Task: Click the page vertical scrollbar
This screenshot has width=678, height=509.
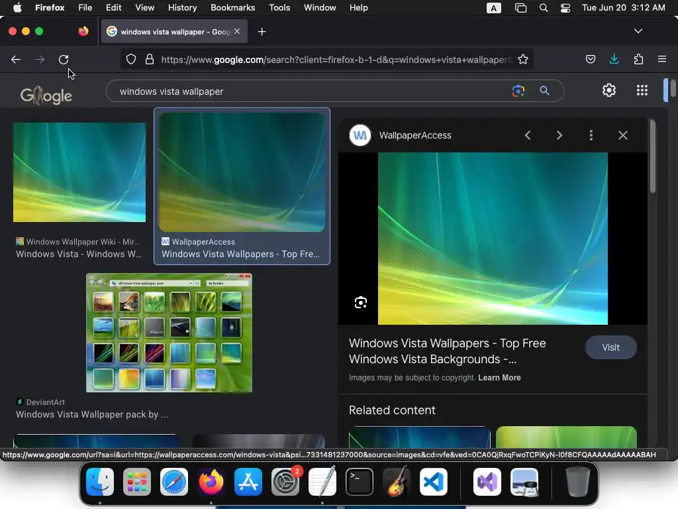Action: [x=673, y=88]
